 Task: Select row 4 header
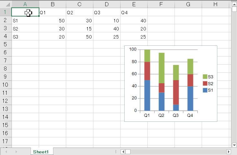click(x=6, y=36)
